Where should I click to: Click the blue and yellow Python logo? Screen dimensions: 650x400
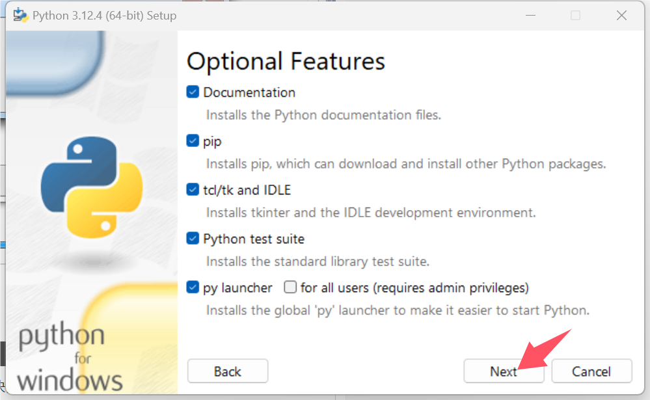91,185
